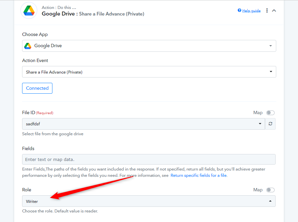Open the Return specific fields for a file link
Screen dimensions: 298x222
click(x=198, y=175)
